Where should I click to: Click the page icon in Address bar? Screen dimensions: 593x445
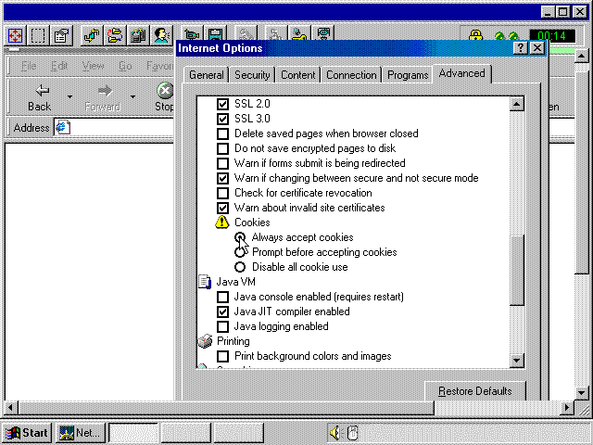[x=63, y=128]
